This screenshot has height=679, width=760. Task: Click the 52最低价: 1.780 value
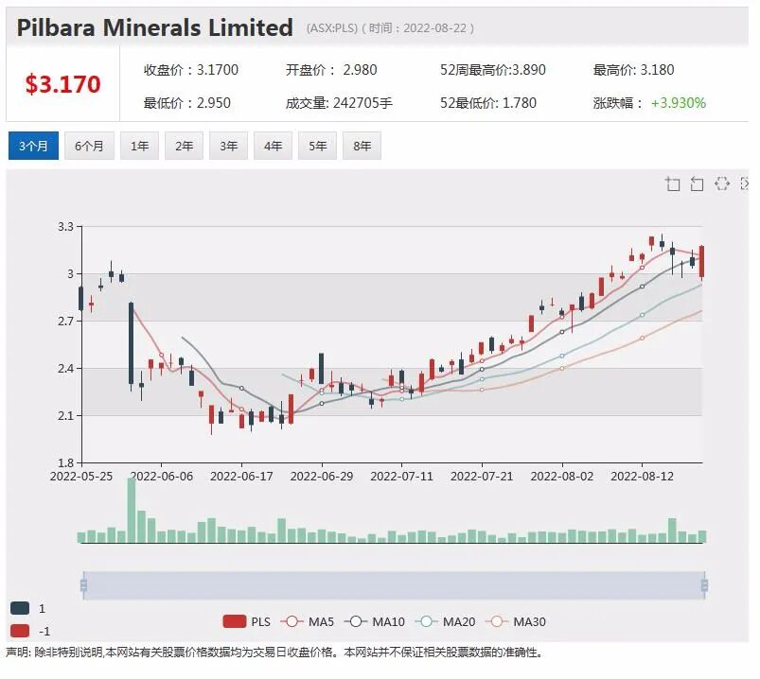coord(488,103)
